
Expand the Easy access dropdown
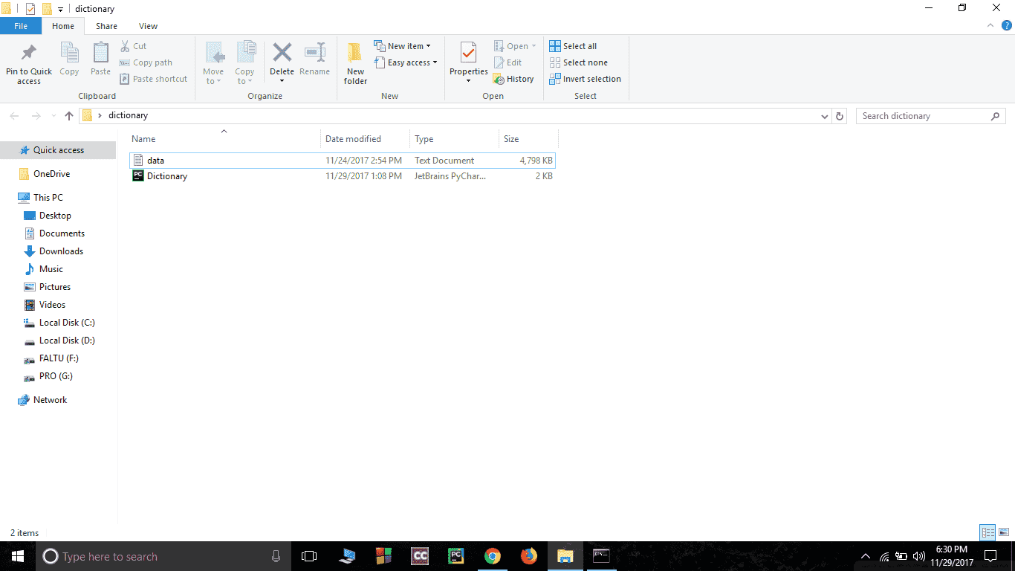(405, 62)
